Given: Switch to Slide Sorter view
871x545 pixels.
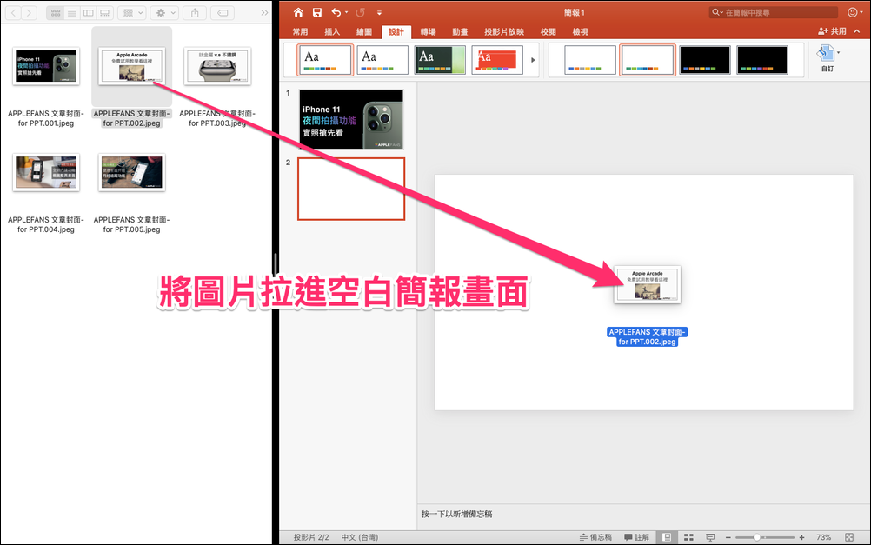Looking at the screenshot, I should [x=688, y=537].
